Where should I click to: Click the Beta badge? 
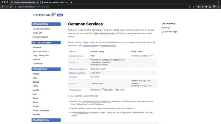click(x=60, y=15)
